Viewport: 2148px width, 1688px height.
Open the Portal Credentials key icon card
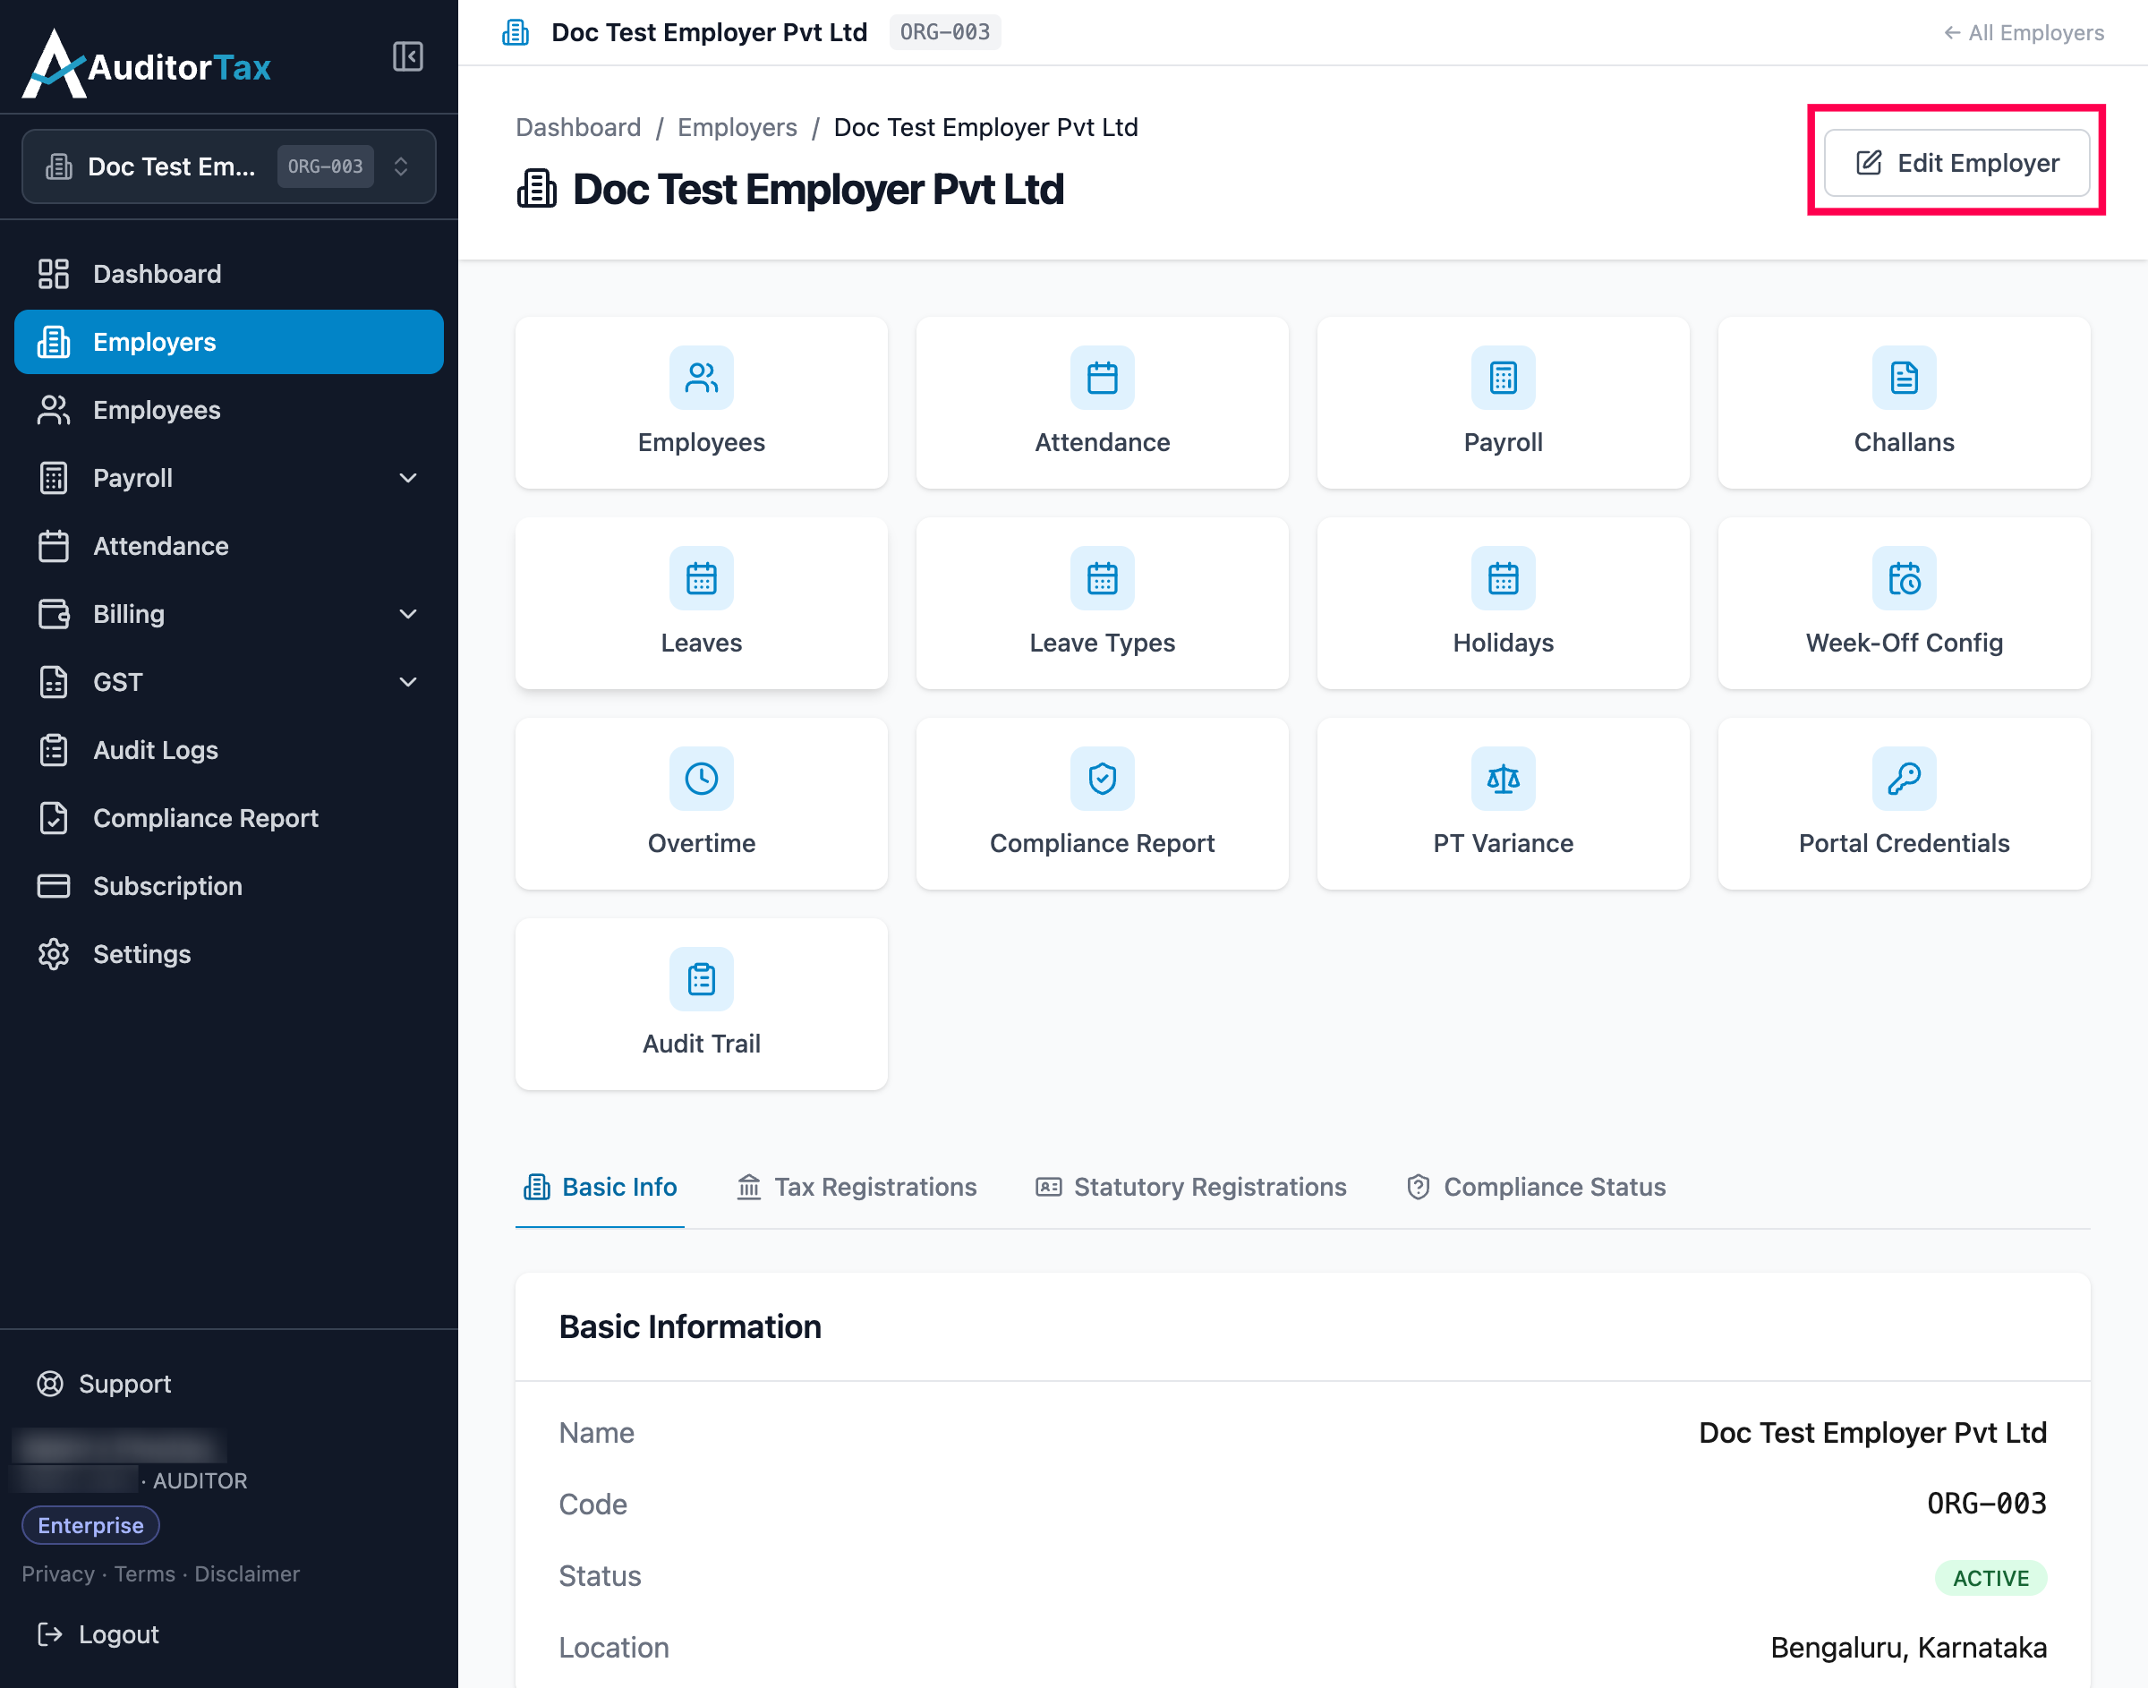click(1904, 779)
